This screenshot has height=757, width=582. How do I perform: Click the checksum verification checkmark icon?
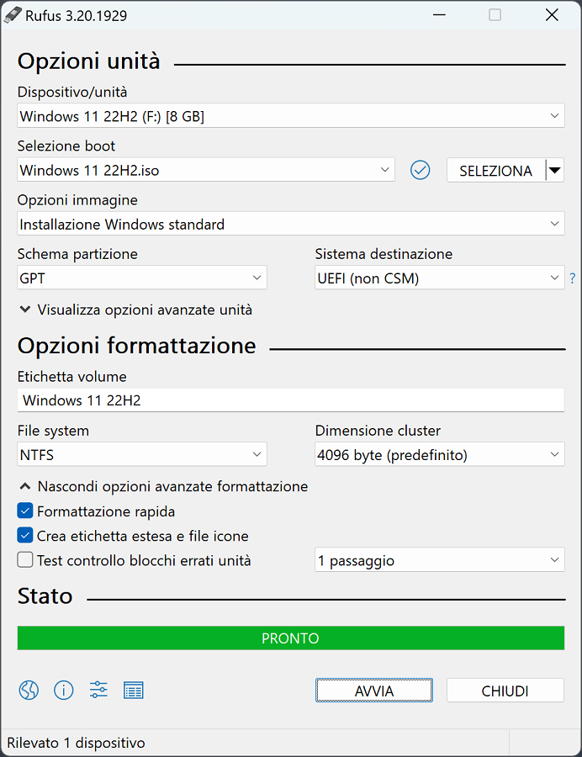point(420,169)
